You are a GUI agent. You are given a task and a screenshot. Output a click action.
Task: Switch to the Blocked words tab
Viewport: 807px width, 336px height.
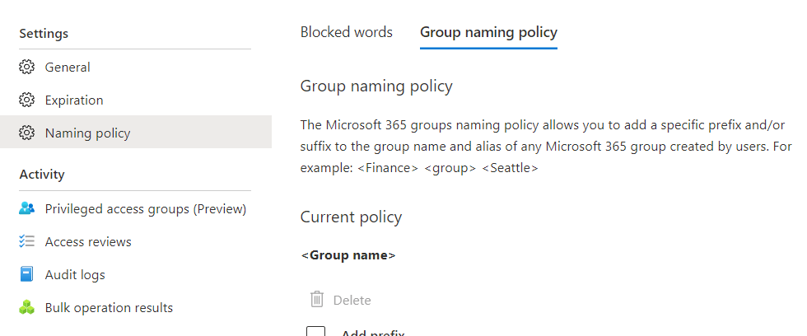[347, 32]
